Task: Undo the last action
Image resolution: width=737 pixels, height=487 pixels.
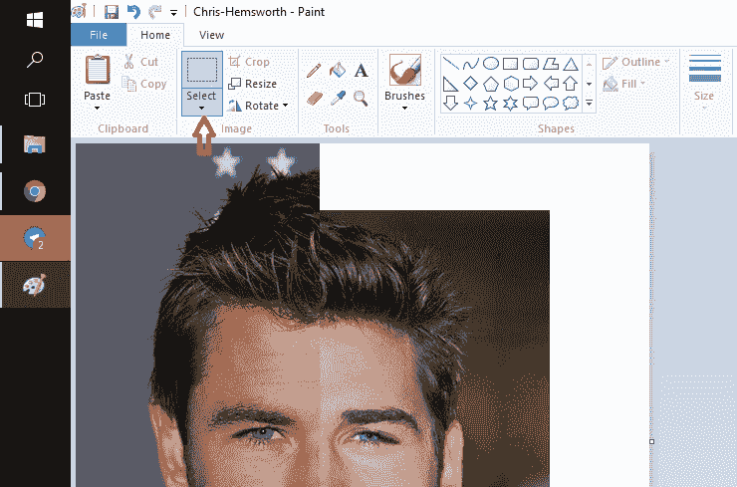Action: coord(133,12)
